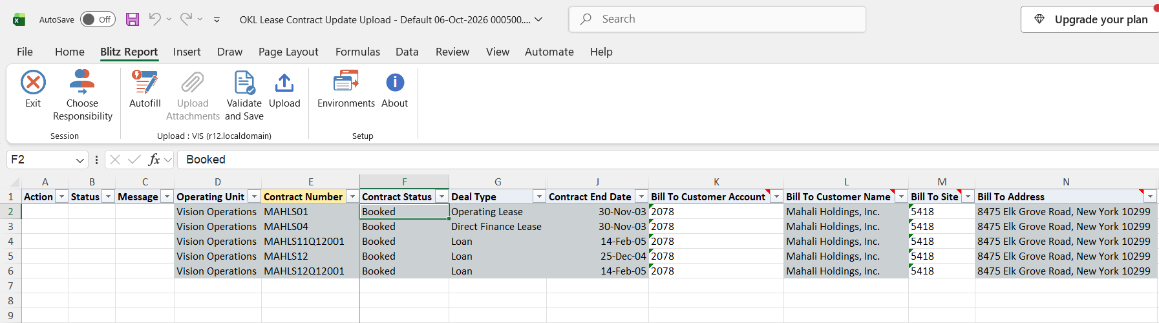Open Choose Responsibility
Screen dimensions: 1159x323
click(82, 96)
